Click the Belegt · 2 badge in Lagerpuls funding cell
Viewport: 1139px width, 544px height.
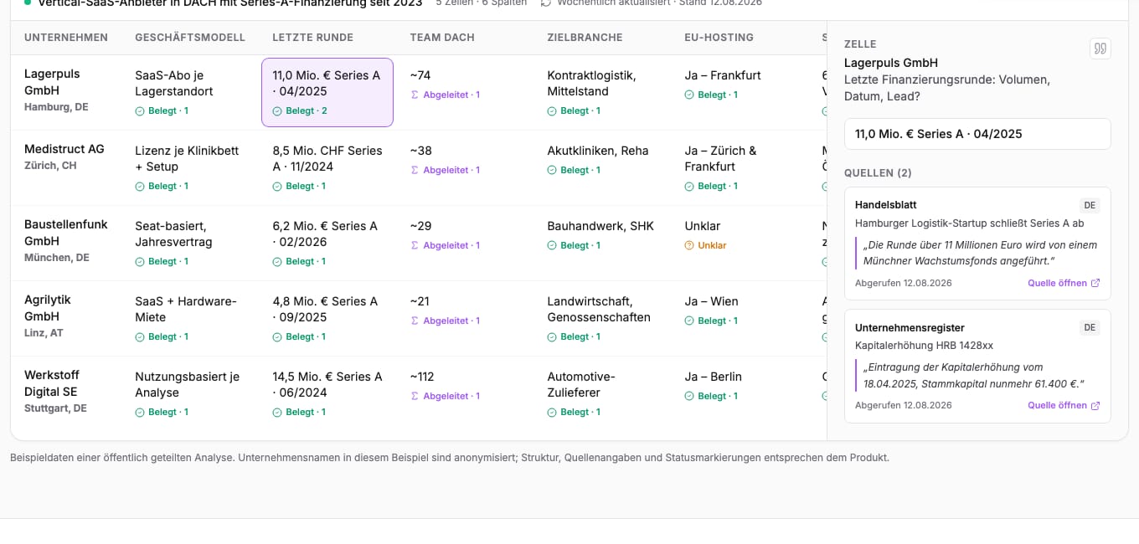[300, 110]
